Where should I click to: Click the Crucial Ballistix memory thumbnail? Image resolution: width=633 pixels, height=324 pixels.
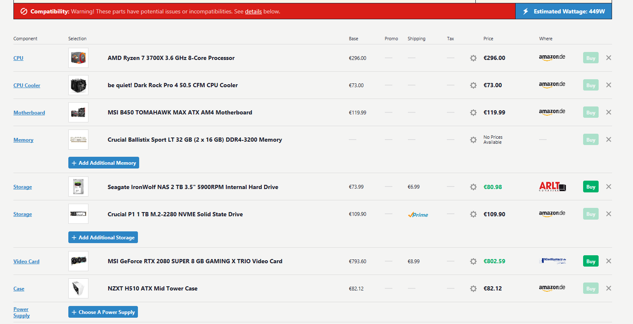click(x=78, y=140)
